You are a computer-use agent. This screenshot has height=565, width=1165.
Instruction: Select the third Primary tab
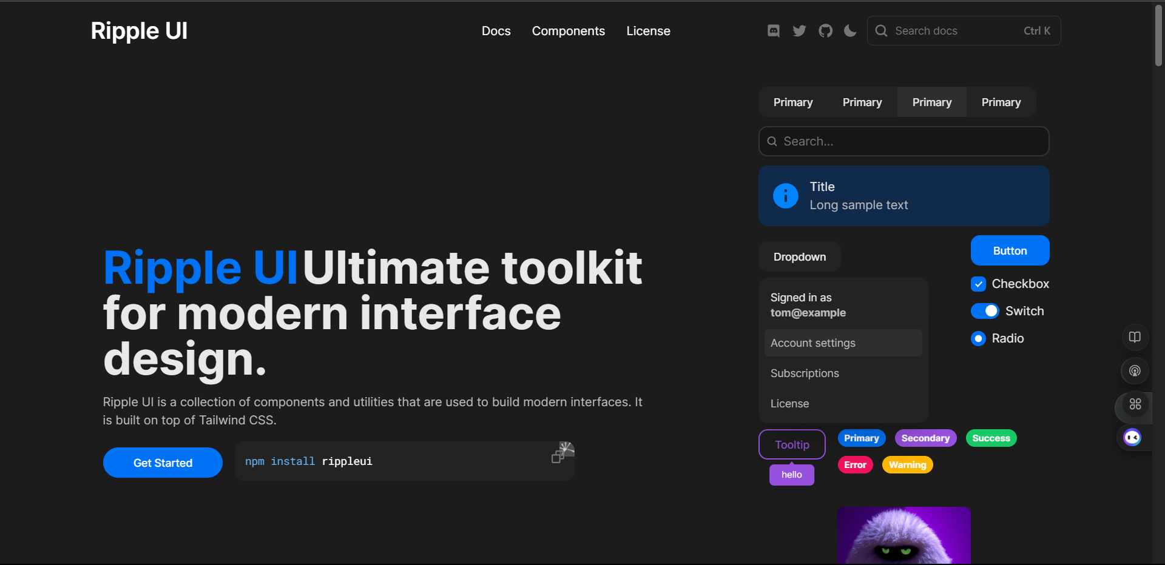pos(932,102)
